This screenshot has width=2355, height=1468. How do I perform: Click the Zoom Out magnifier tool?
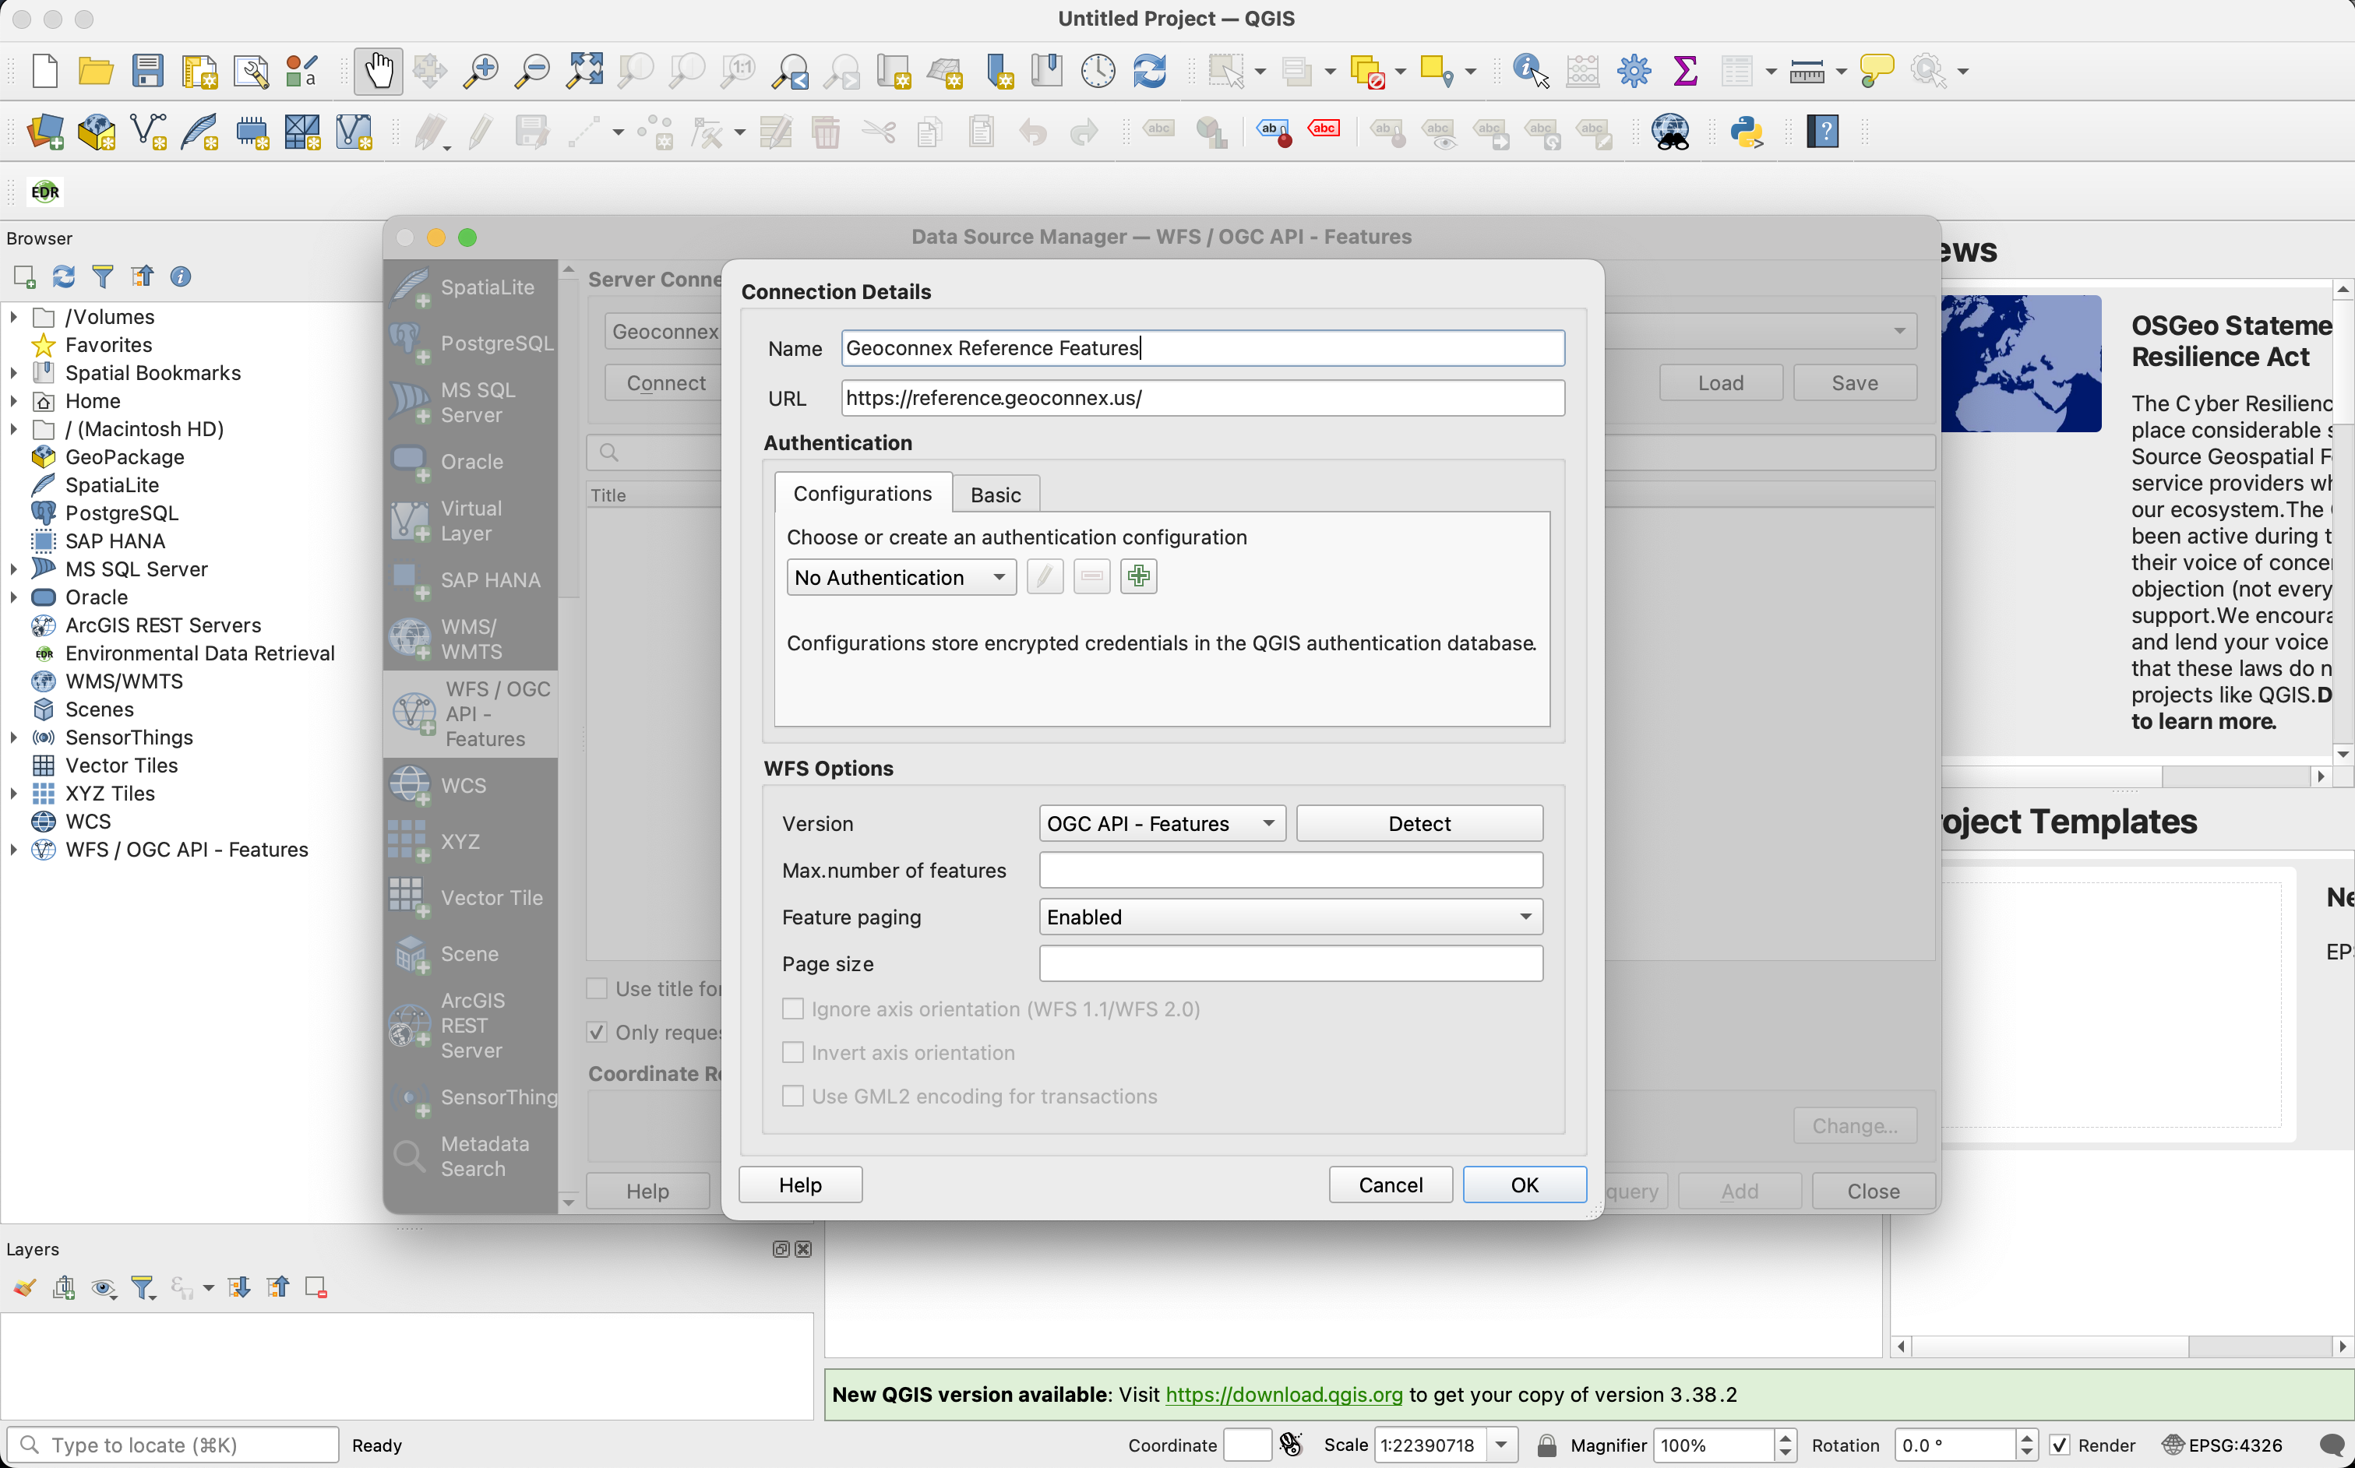pos(532,71)
